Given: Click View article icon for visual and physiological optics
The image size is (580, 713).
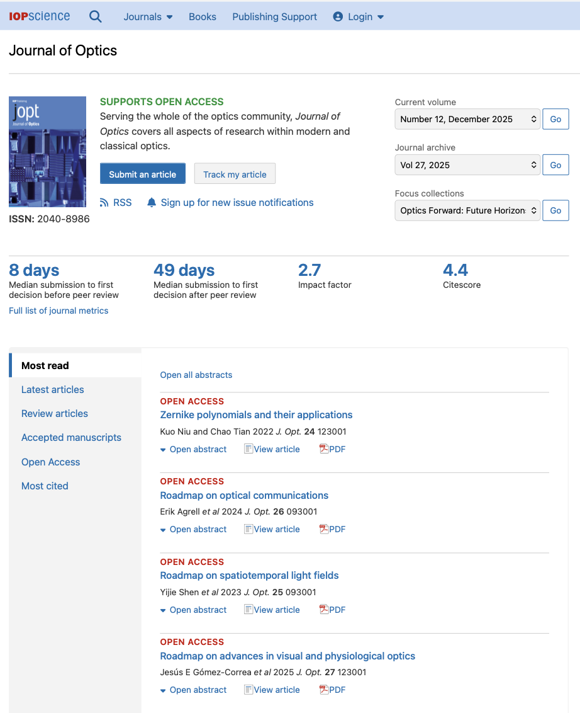Looking at the screenshot, I should [x=248, y=690].
